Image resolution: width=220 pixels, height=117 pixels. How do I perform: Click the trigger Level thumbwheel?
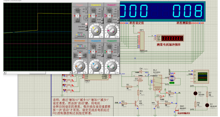(77, 16)
